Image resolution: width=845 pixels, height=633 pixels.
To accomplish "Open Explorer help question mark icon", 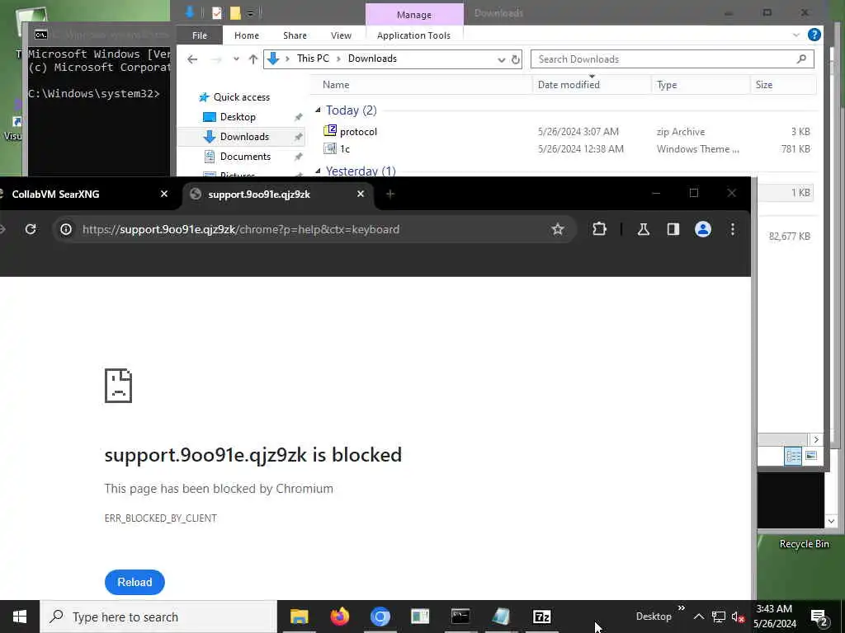I will pyautogui.click(x=814, y=35).
